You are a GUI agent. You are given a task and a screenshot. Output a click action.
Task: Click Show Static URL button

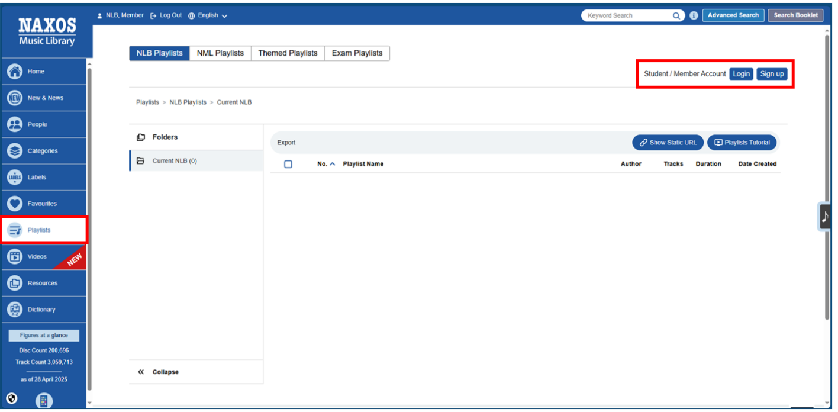[668, 143]
